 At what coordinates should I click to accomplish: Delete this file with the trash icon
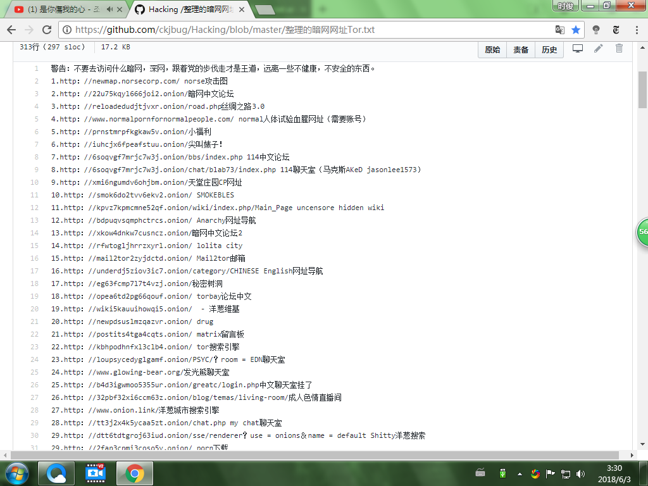click(619, 48)
